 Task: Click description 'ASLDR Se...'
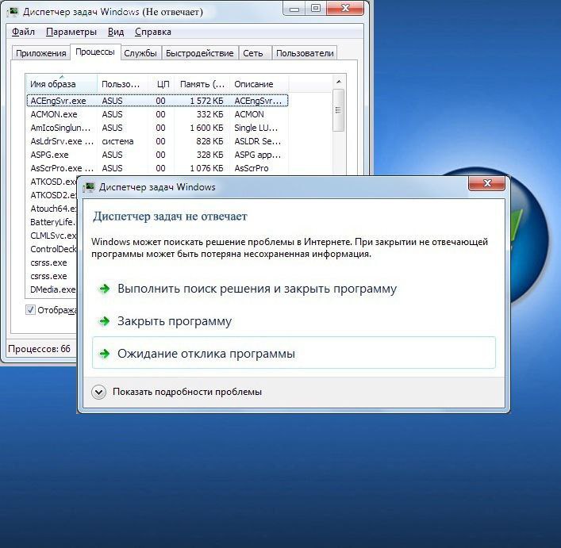[258, 141]
